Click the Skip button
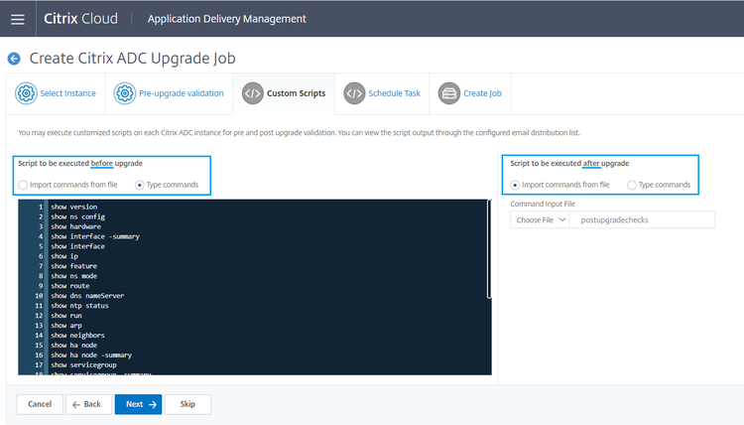 187,404
